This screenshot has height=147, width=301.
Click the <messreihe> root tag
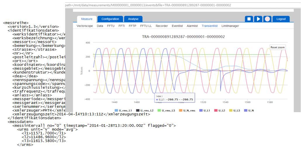(16, 23)
